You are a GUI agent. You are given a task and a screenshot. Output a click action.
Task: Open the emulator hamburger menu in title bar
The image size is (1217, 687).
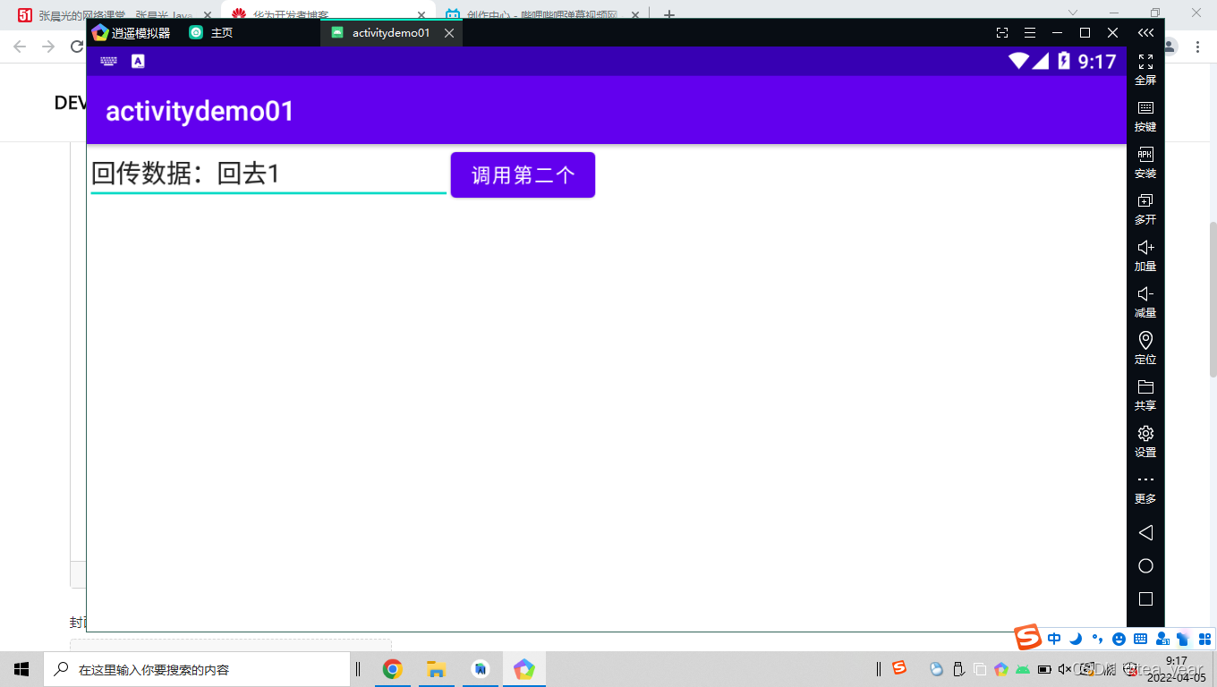tap(1030, 33)
